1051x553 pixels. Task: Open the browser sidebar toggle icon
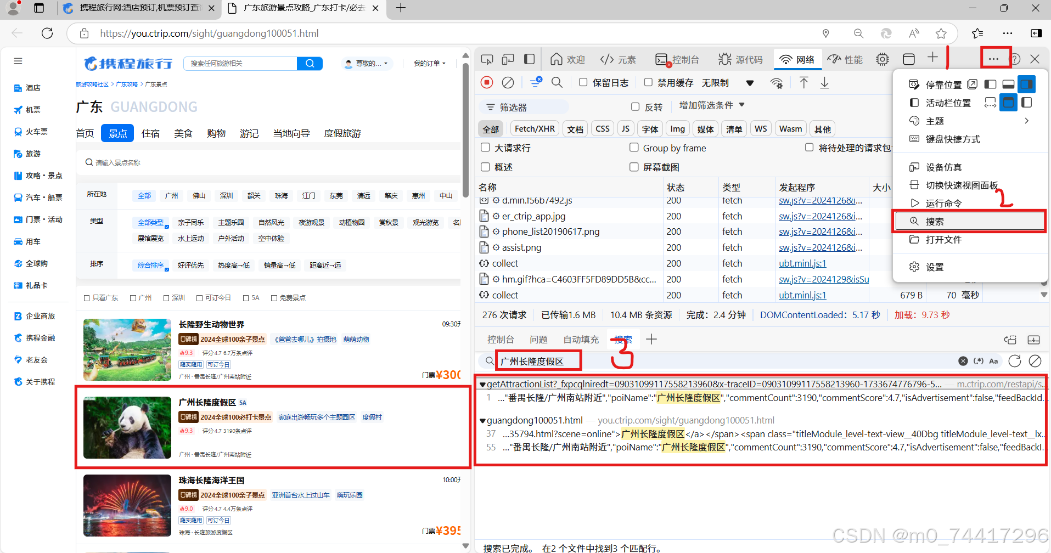pos(1036,33)
